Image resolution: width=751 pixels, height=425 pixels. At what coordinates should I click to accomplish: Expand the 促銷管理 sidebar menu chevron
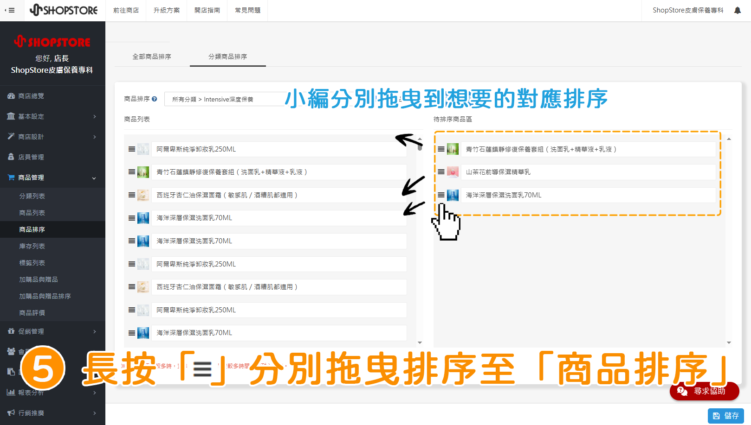95,331
